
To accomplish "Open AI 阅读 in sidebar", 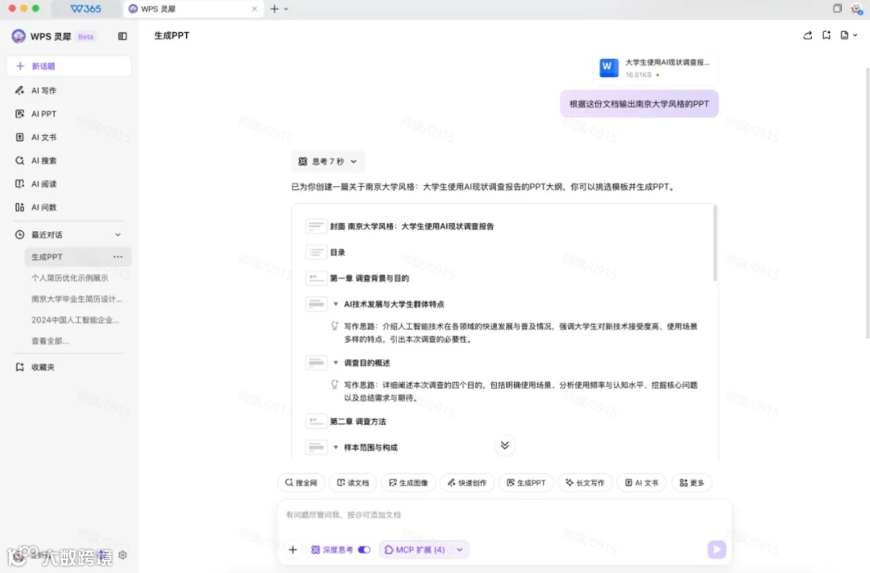I will [43, 184].
